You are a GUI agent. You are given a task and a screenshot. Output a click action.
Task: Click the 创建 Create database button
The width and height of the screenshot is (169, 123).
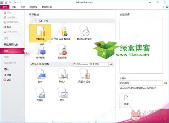tap(126, 101)
